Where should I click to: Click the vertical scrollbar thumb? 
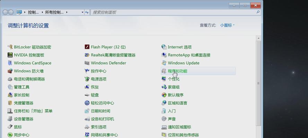pos(258,83)
